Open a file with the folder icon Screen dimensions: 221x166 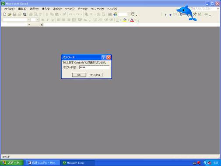[x=10, y=14]
